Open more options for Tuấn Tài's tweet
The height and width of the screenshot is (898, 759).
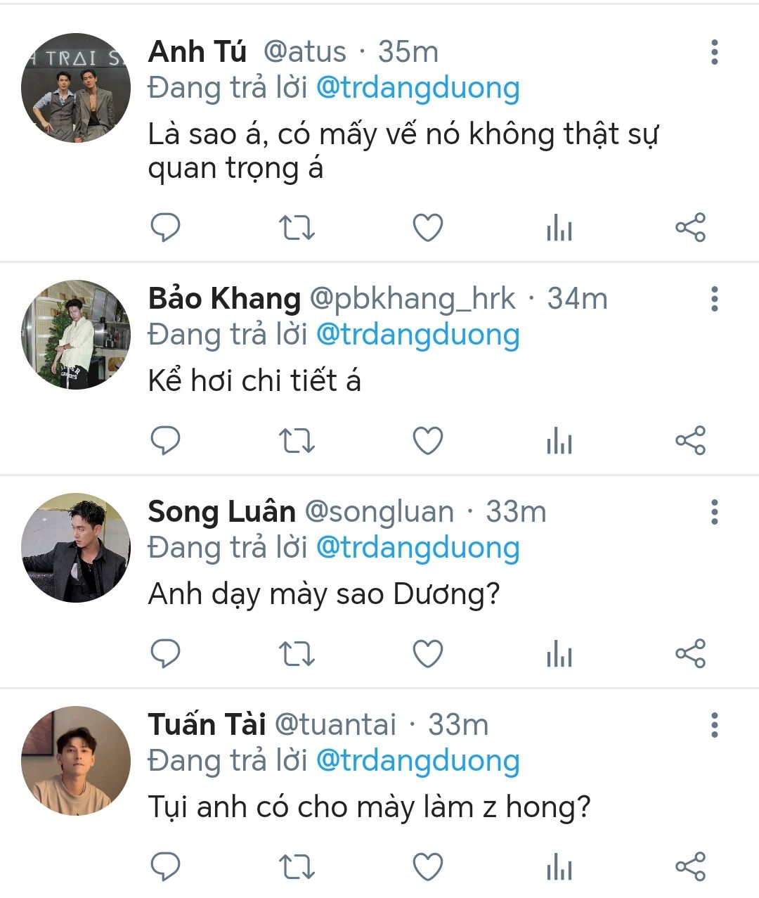pos(715,725)
